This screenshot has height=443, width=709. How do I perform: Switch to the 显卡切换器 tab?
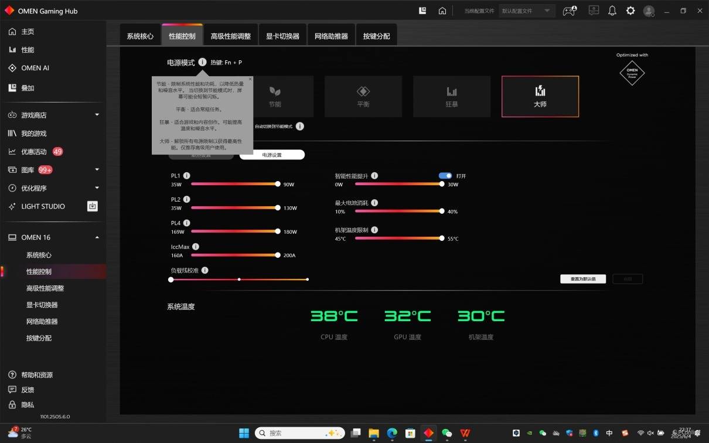[x=282, y=36]
